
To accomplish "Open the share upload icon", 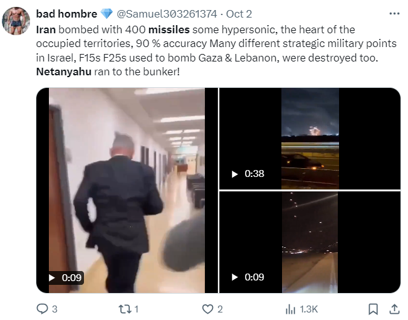I will [394, 309].
